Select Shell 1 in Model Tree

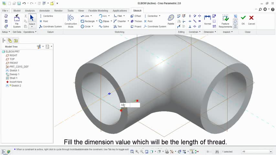coord(13,78)
